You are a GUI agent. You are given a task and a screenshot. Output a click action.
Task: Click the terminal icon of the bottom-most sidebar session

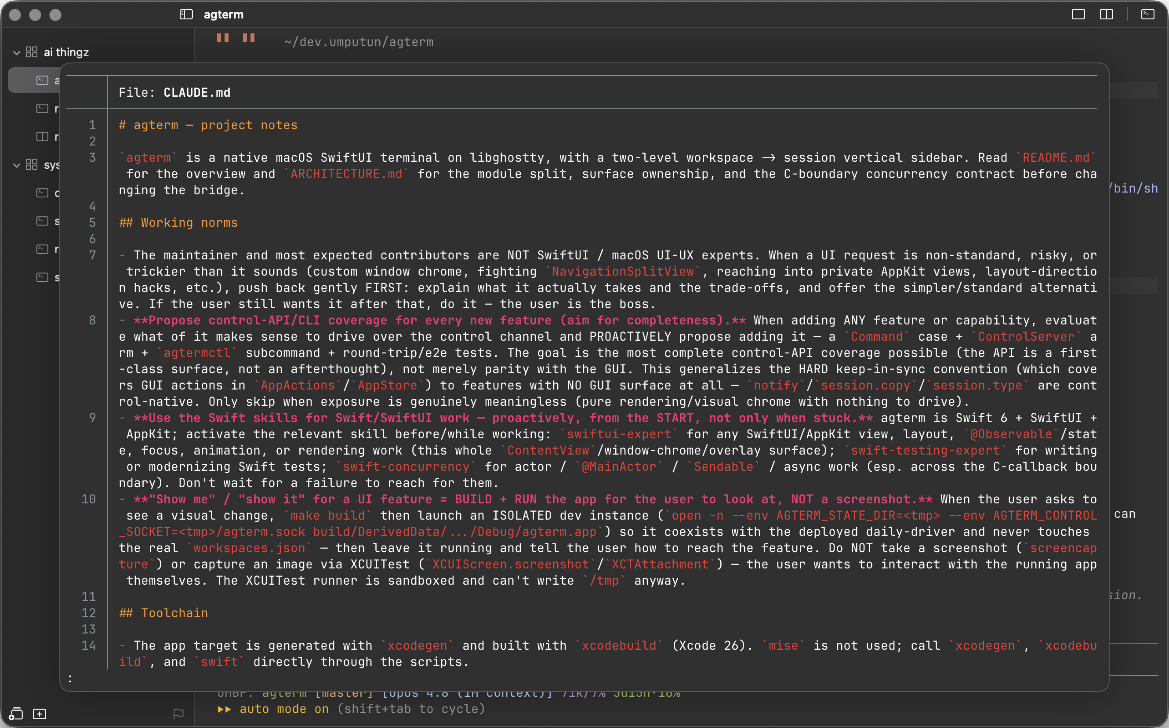pos(42,277)
